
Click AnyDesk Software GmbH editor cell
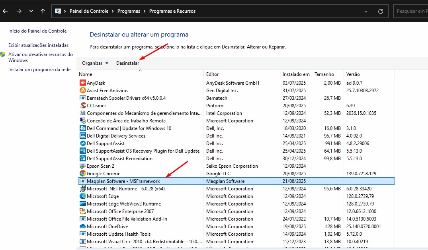(x=233, y=83)
